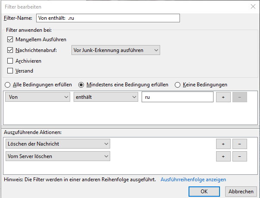Click the Filter-Name text field
The height and width of the screenshot is (198, 260).
108,18
